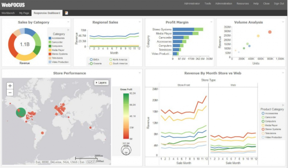Viewport: 288px width, 168px height.
Task: Click the Esri logo on the map
Action: (x=91, y=162)
